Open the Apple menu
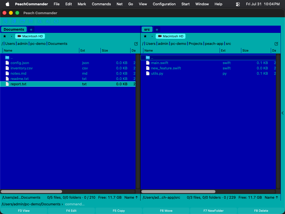The width and height of the screenshot is (285, 214). [x=8, y=4]
